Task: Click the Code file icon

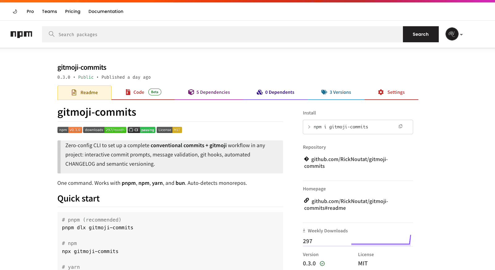Action: click(x=128, y=92)
